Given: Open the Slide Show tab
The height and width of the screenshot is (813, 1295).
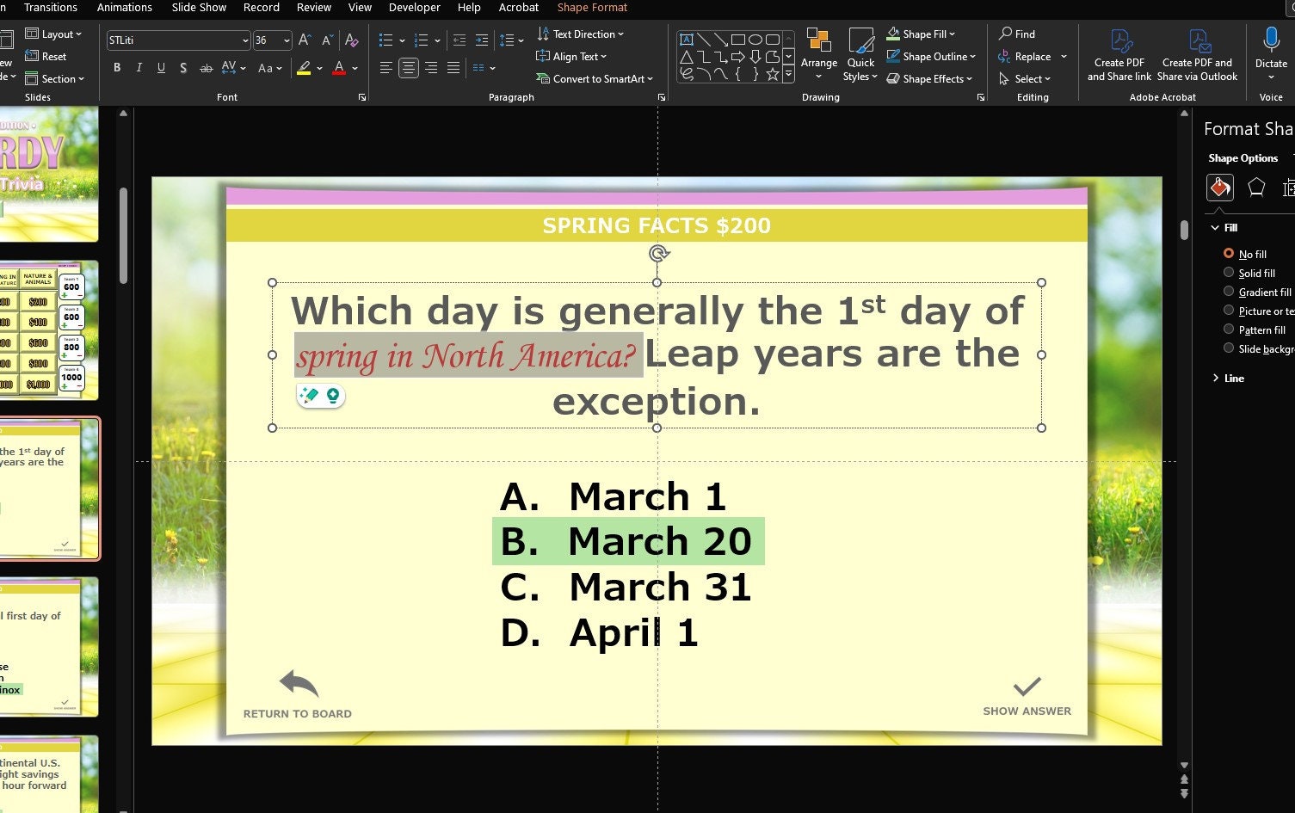Looking at the screenshot, I should click(199, 7).
